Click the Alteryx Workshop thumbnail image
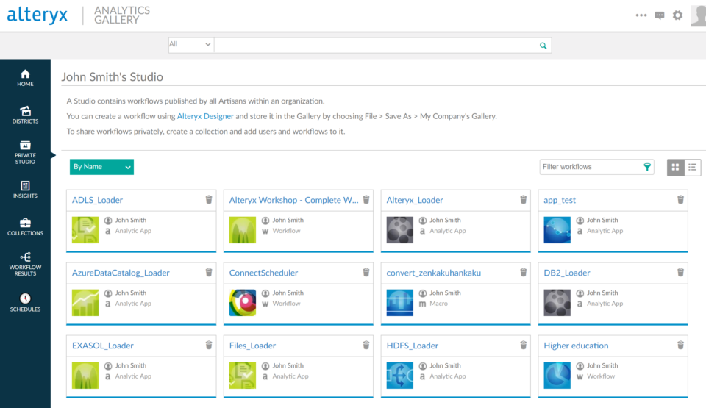 pyautogui.click(x=242, y=229)
